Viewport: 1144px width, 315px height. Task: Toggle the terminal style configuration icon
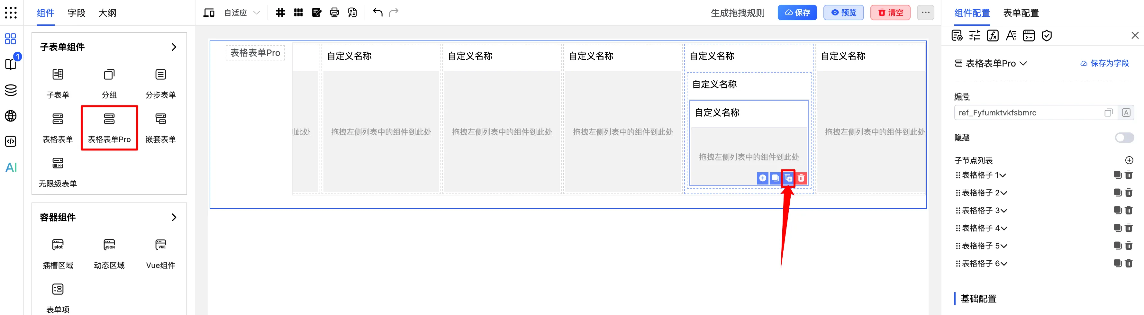click(1029, 35)
